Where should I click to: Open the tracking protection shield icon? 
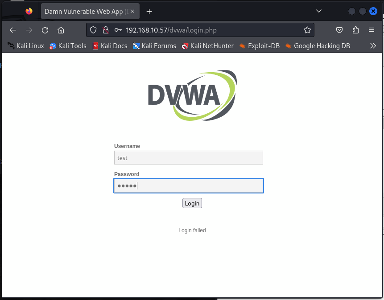point(93,30)
